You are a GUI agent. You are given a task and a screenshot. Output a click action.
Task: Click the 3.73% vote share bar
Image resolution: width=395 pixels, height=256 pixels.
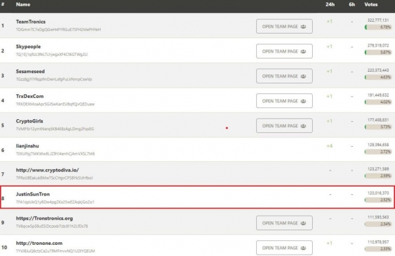click(378, 127)
